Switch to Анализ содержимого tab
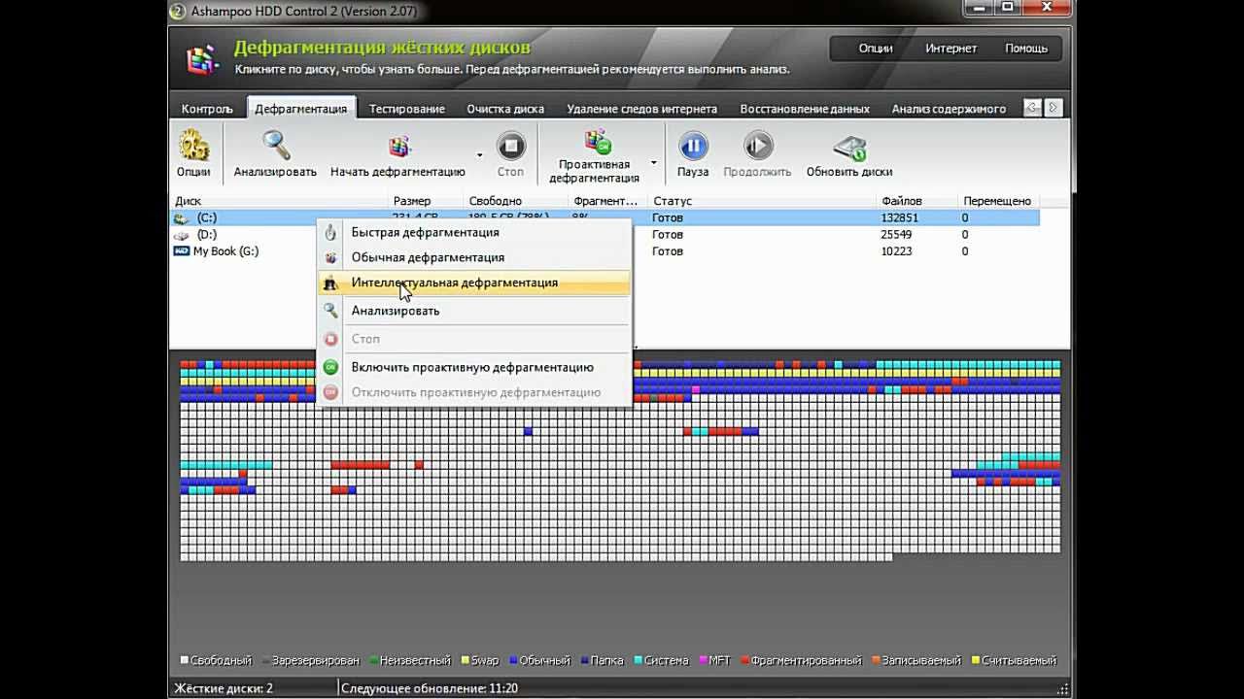The height and width of the screenshot is (699, 1244). (x=949, y=109)
